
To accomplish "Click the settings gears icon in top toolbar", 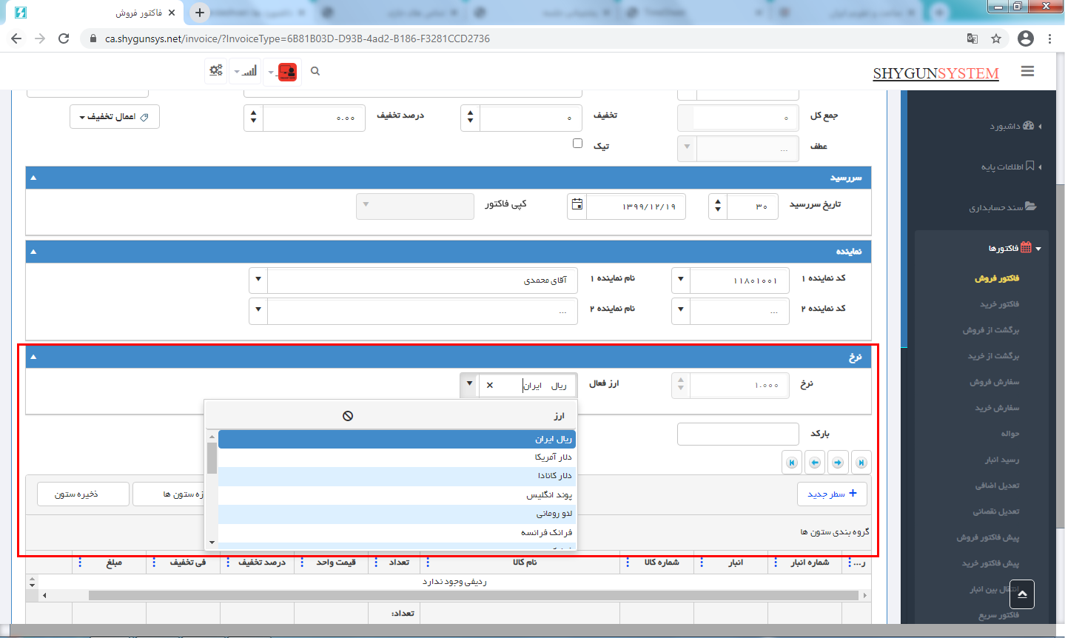I will coord(215,71).
